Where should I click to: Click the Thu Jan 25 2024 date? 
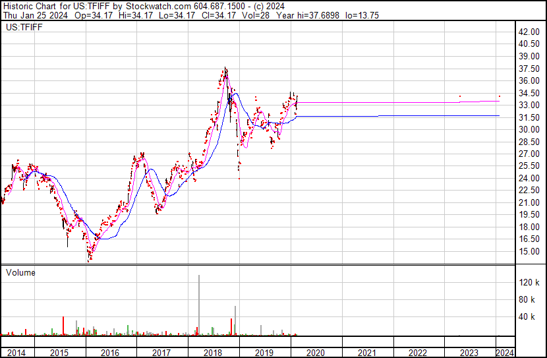pyautogui.click(x=35, y=15)
